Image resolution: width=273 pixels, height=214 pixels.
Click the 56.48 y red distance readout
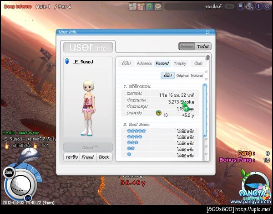pos(133,183)
